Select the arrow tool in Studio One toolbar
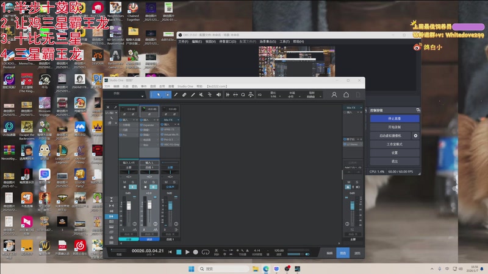Viewport: 488px width, 274px height. tap(159, 94)
